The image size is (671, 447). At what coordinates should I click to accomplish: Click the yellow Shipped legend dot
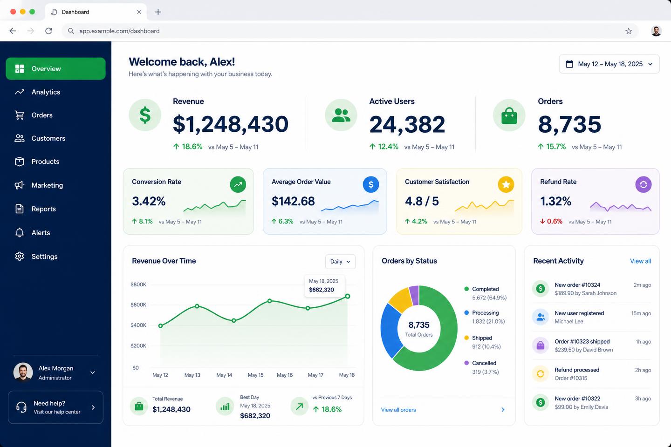pos(466,338)
